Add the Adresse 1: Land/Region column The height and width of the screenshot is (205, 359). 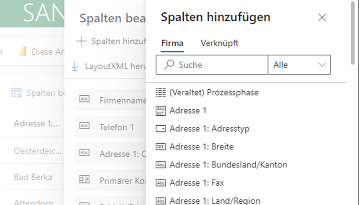point(215,201)
